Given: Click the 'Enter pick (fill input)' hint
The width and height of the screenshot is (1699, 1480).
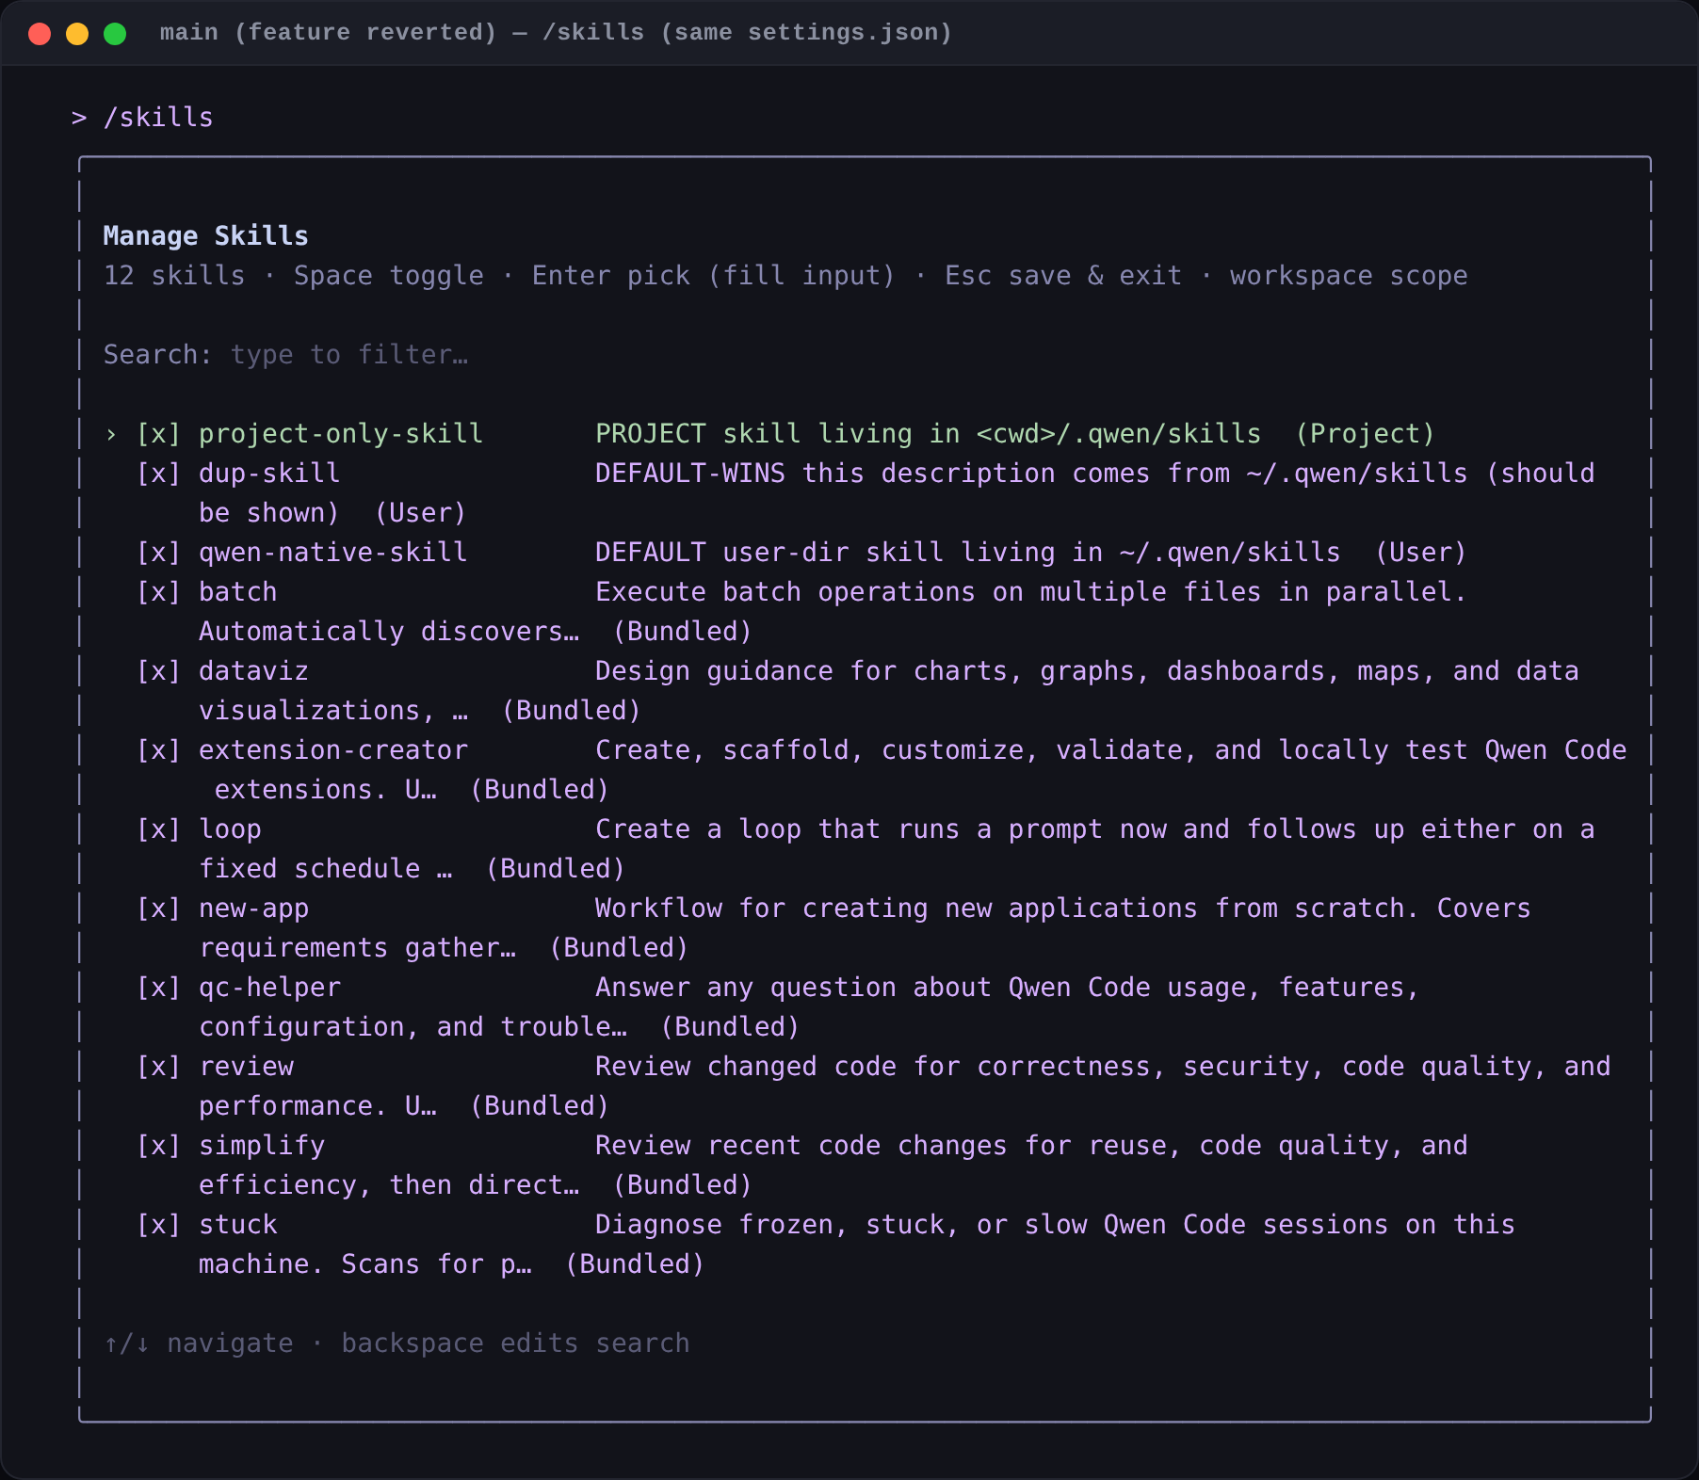Looking at the screenshot, I should pos(714,276).
